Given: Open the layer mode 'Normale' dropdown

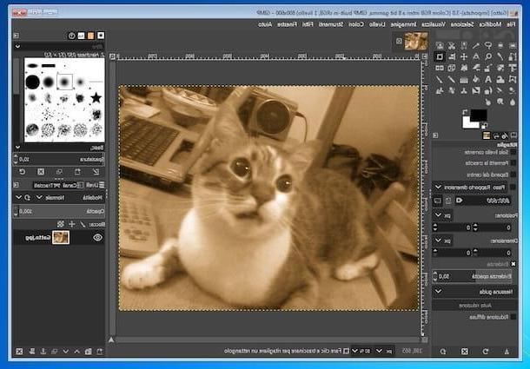Looking at the screenshot, I should pyautogui.click(x=50, y=197).
